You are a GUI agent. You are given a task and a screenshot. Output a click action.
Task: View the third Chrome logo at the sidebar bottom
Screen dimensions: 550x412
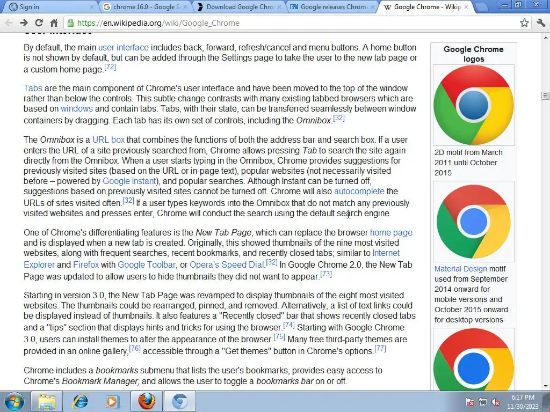point(474,359)
